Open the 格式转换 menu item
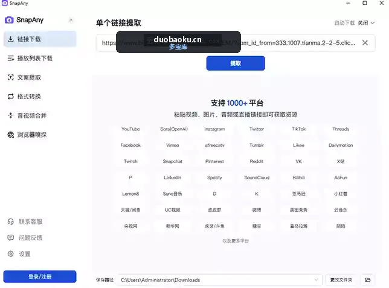Screen dimensions: 389x288 [x=40, y=97]
